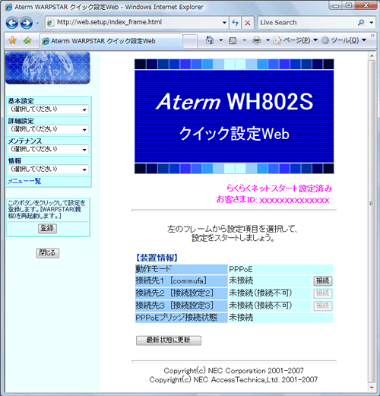
Task: Open the 詳細設定 dropdown list
Action: 49,129
